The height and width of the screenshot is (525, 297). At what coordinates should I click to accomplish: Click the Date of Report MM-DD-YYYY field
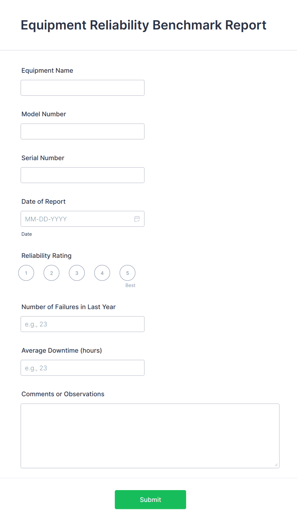point(77,219)
